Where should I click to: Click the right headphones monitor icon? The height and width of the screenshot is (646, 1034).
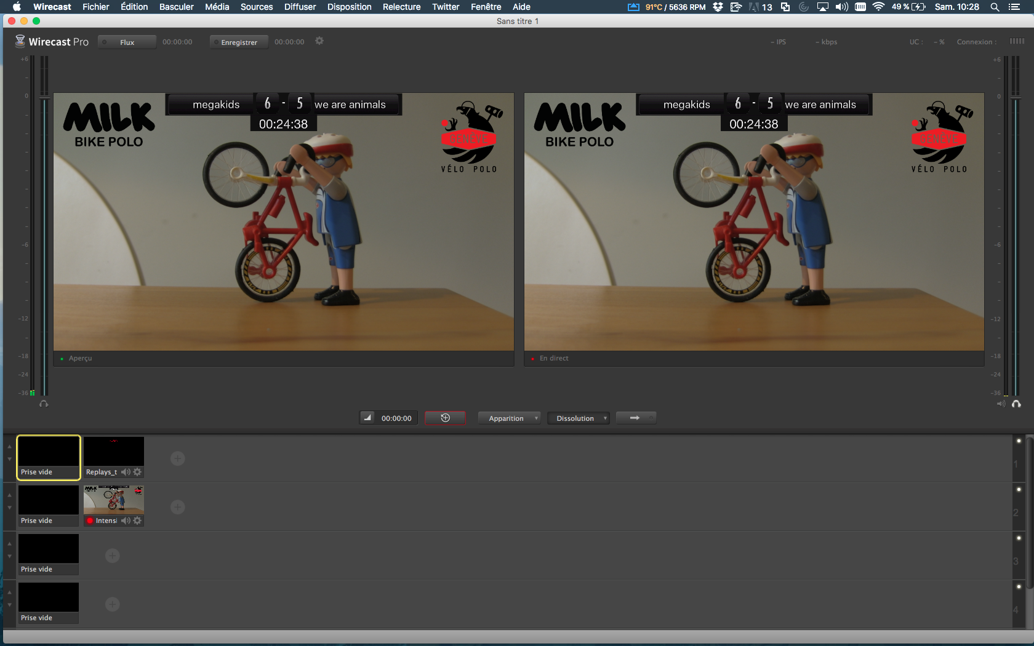tap(1016, 404)
